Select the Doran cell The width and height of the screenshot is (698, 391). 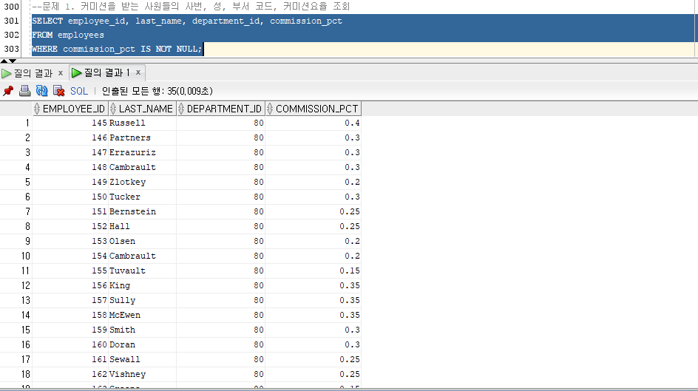click(x=143, y=344)
